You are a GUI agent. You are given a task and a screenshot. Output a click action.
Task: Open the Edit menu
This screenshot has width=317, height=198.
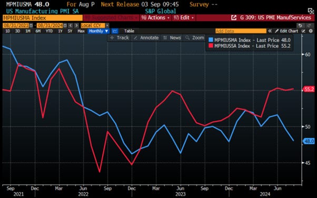tap(184, 18)
